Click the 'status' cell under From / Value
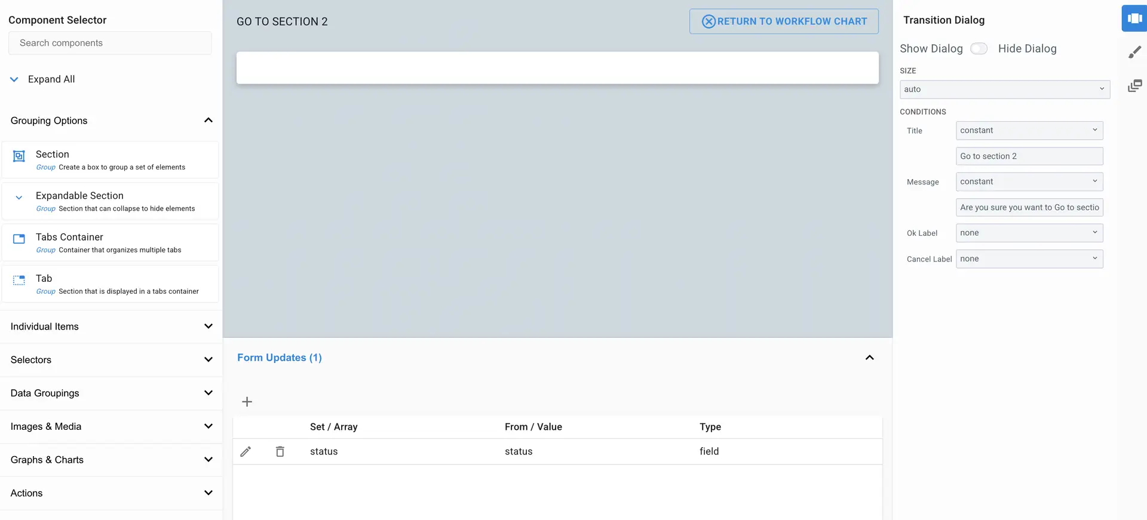Screen dimensions: 1147x520 519,451
